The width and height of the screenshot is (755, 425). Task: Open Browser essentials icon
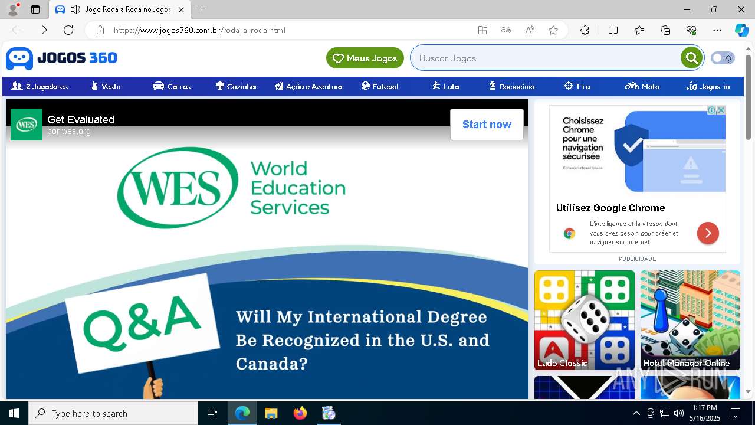click(x=691, y=30)
